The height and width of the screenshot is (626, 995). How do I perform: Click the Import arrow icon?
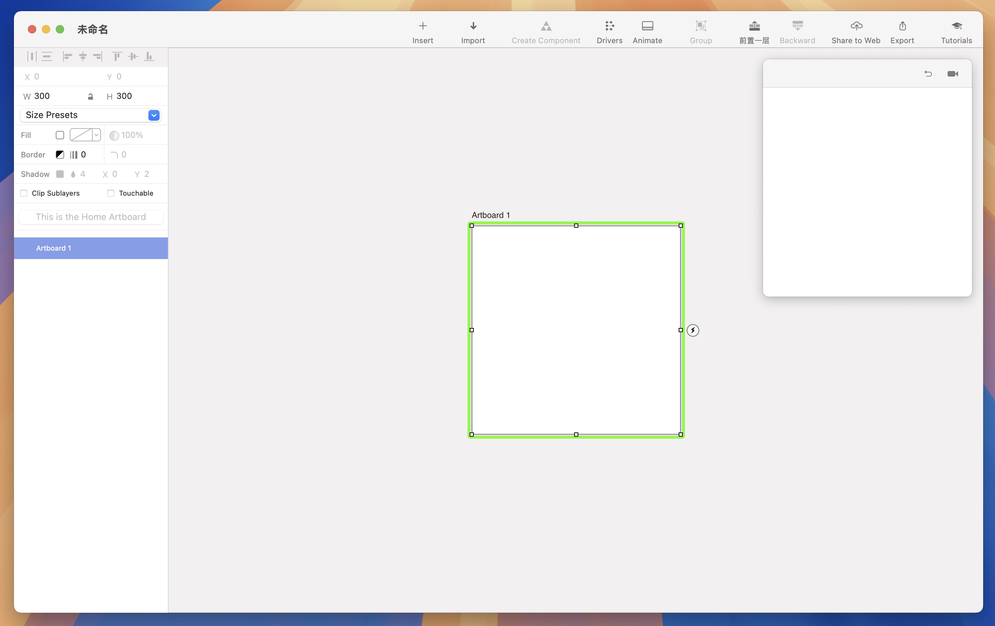(473, 26)
